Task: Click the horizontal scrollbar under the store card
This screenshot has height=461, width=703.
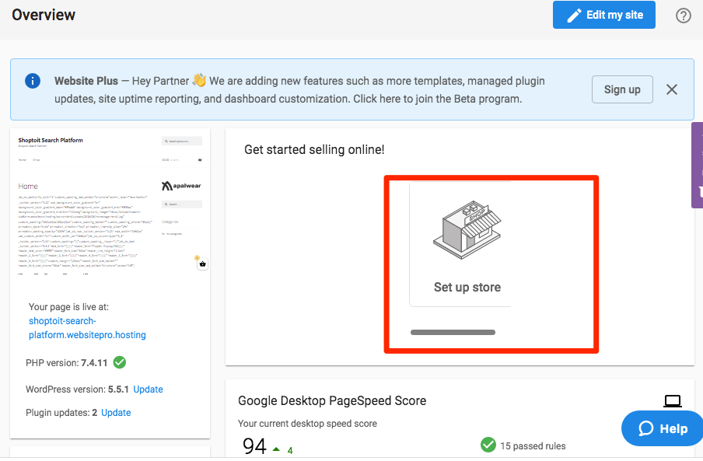Action: point(453,333)
